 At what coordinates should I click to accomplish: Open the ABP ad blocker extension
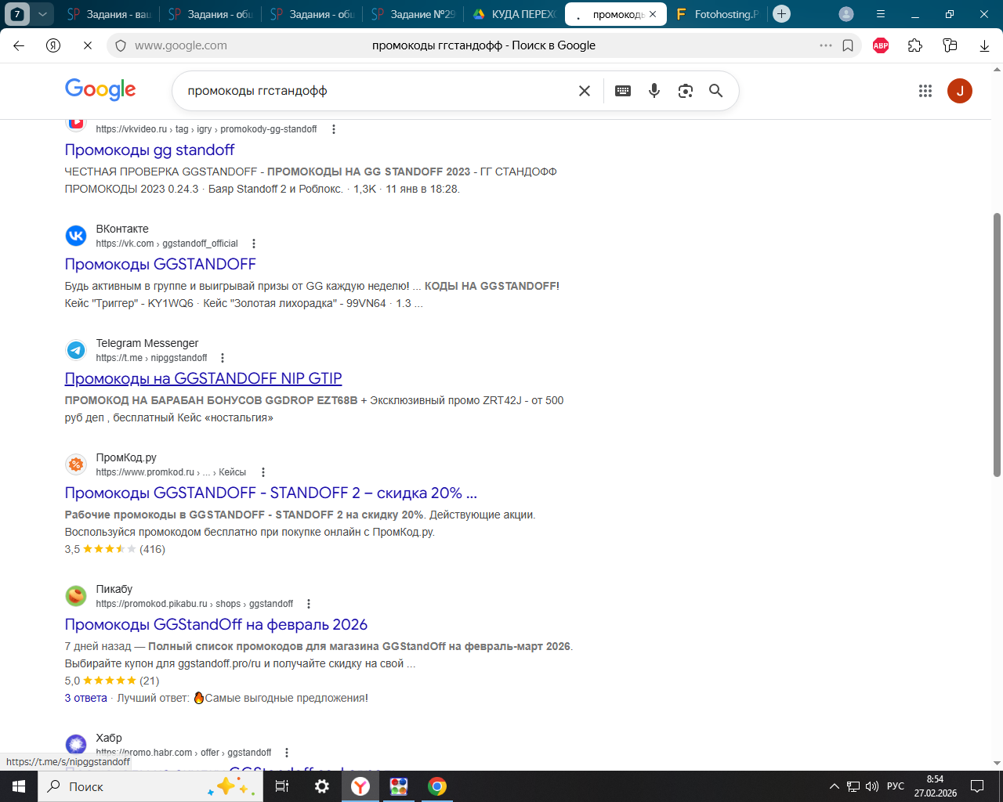(881, 45)
